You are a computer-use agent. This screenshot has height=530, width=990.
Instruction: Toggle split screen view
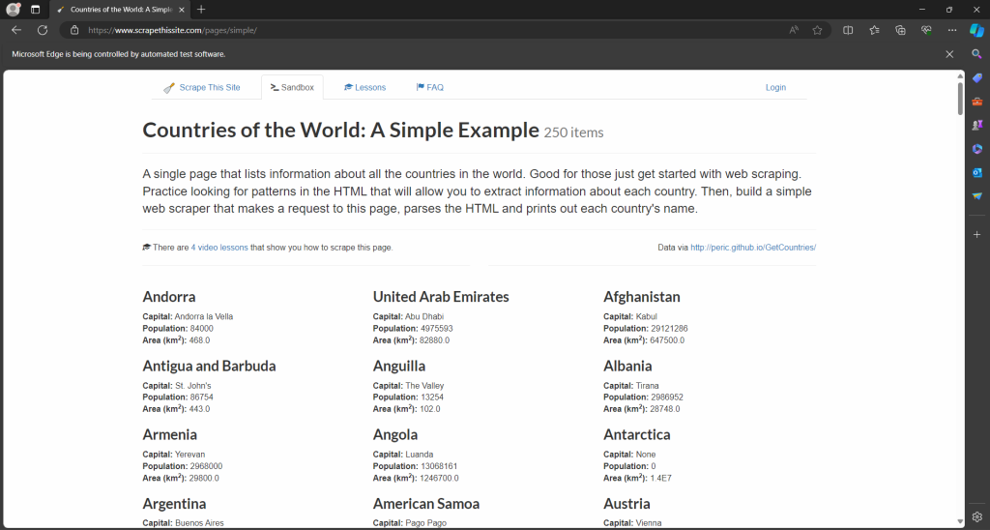[848, 30]
